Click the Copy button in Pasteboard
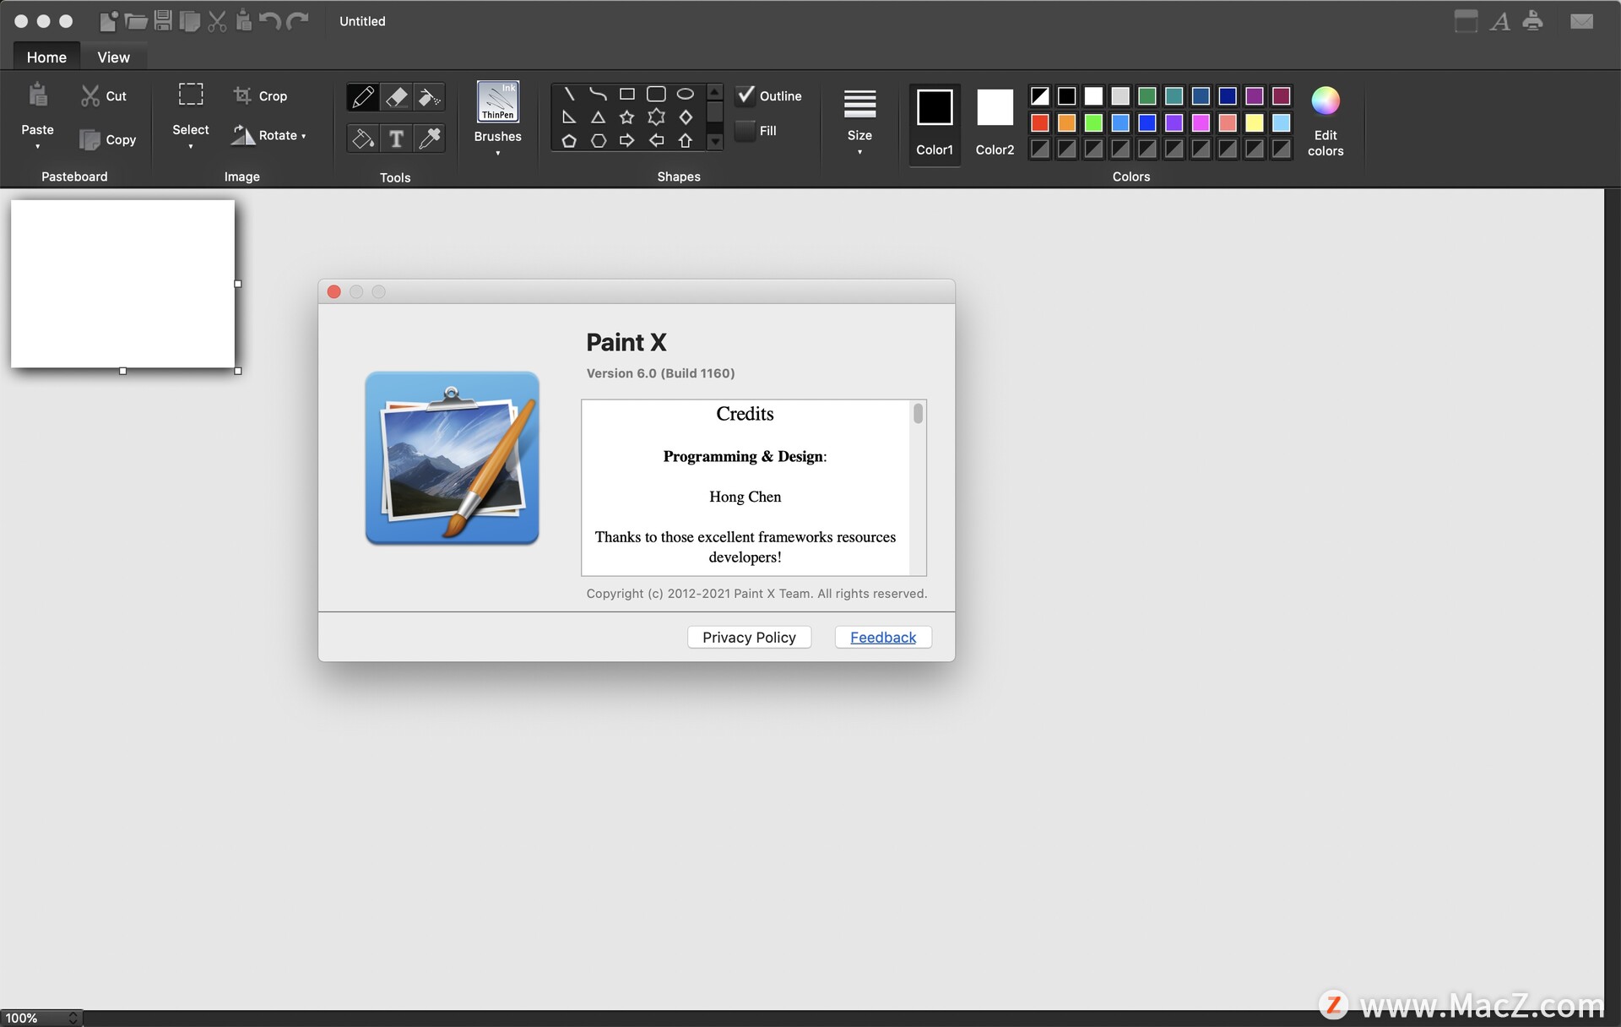Image resolution: width=1621 pixels, height=1027 pixels. coord(107,139)
